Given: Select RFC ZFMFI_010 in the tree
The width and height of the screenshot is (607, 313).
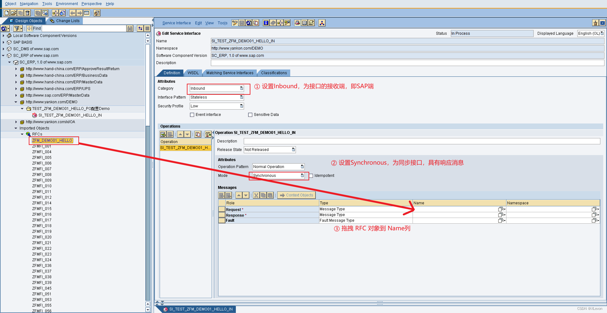Looking at the screenshot, I should pyautogui.click(x=41, y=186).
